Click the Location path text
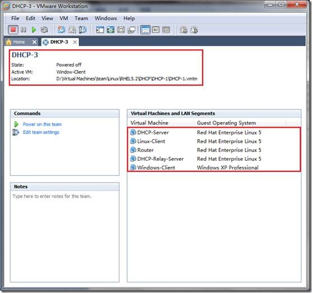 tap(127, 79)
